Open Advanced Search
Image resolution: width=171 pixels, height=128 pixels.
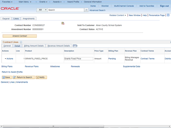coord(97,10)
